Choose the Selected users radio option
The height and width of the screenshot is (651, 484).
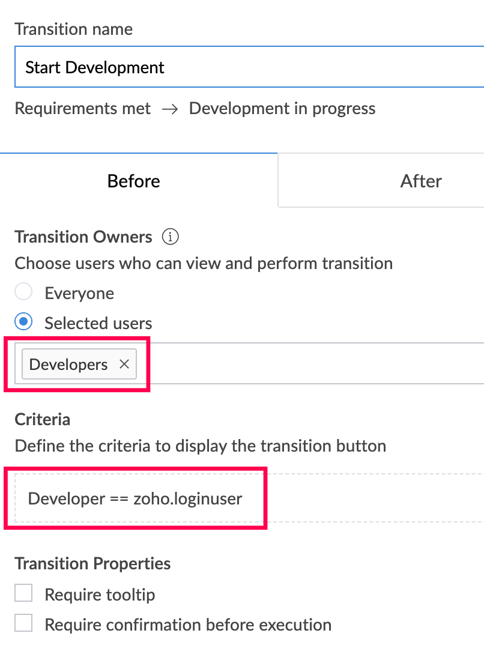pyautogui.click(x=23, y=322)
